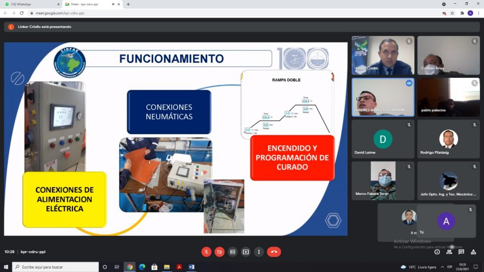Turn on the camera in Meet

[x=219, y=252]
